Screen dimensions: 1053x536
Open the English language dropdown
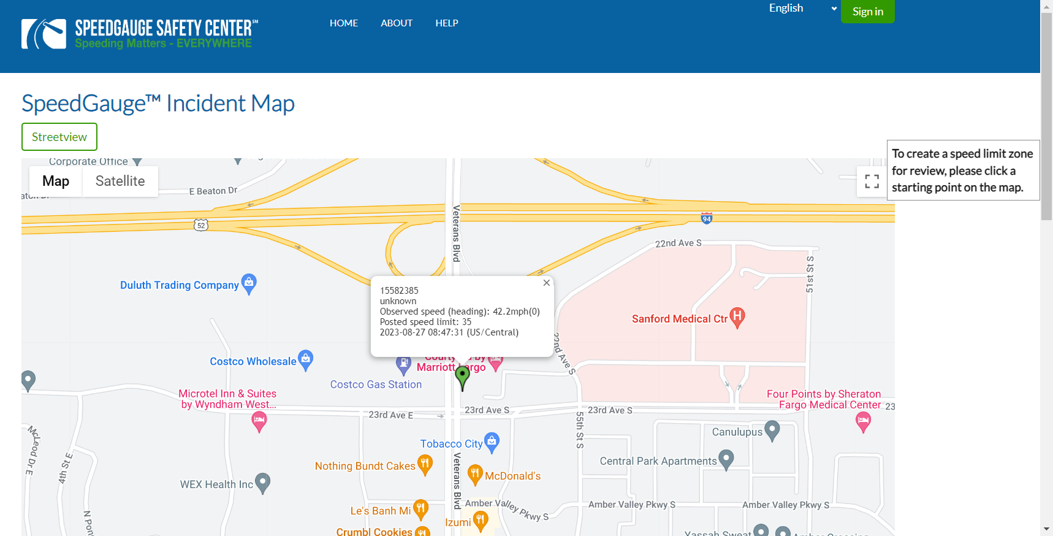(x=802, y=9)
